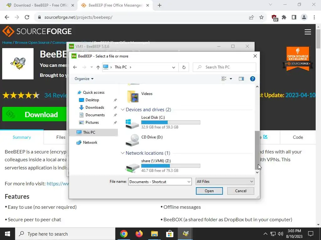Click the Cancel button
This screenshot has width=321, height=240.
240,191
